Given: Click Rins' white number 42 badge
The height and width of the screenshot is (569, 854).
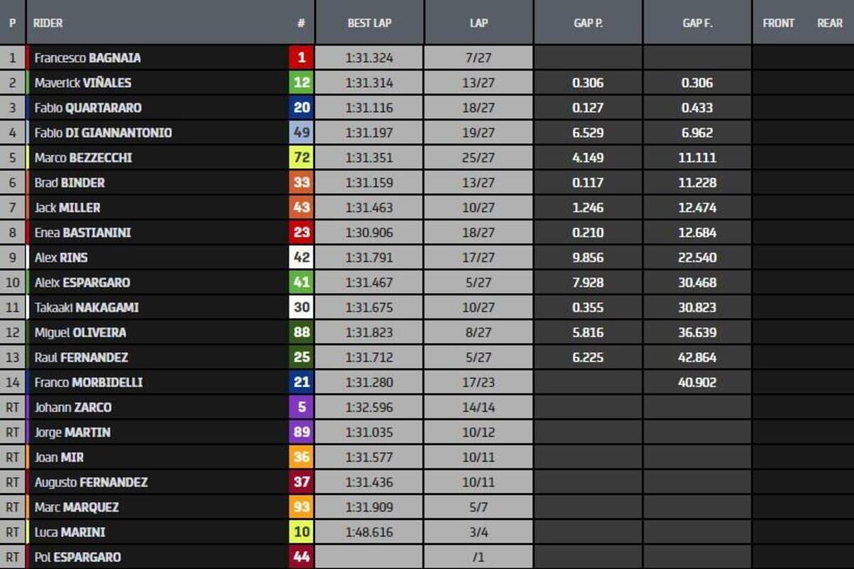Looking at the screenshot, I should pos(301,257).
